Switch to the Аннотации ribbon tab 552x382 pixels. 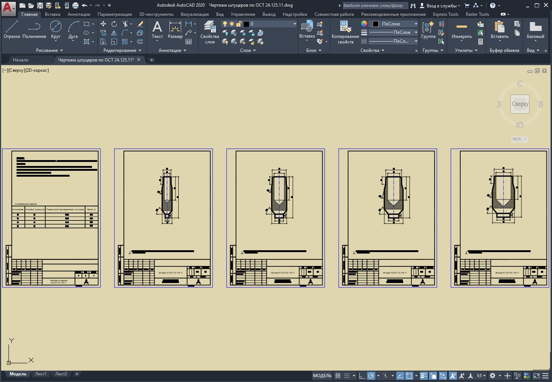79,14
